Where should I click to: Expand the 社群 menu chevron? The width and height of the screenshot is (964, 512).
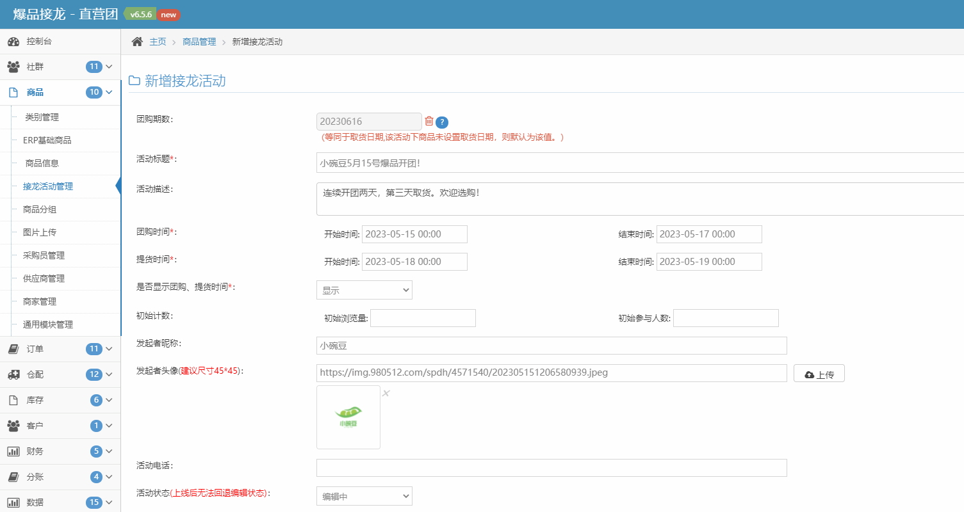pos(109,67)
